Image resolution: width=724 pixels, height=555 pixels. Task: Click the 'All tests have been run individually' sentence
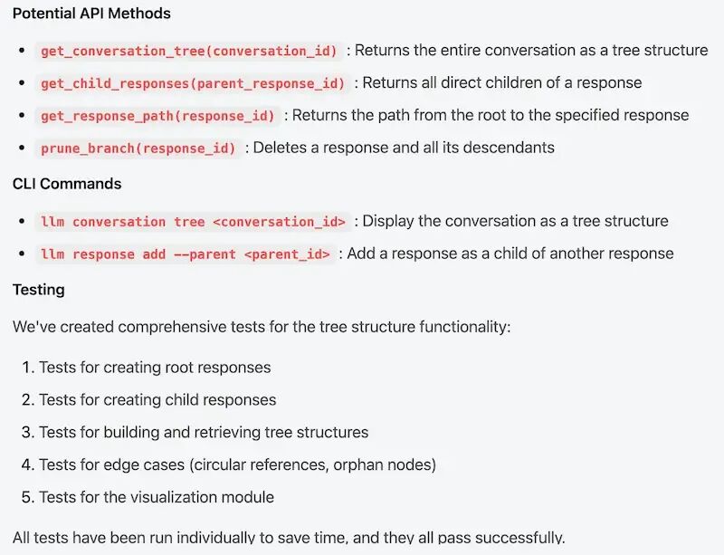click(289, 538)
